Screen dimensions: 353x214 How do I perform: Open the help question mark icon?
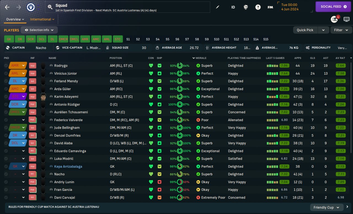tap(258, 7)
